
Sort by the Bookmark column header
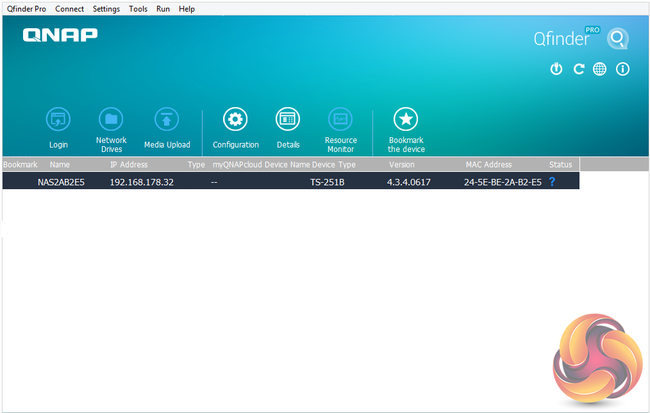(x=20, y=165)
